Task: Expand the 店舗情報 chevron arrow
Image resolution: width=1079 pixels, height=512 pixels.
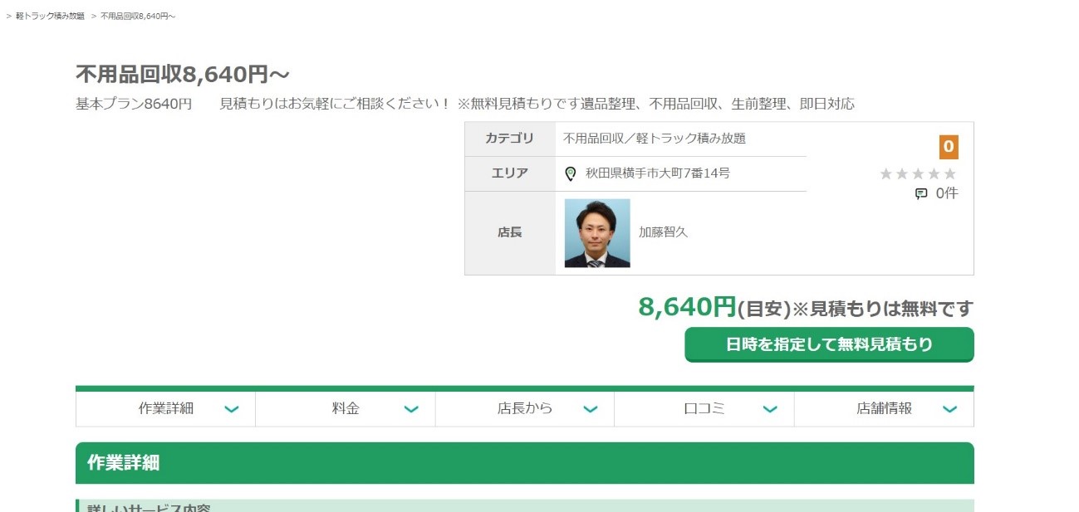Action: pos(950,409)
